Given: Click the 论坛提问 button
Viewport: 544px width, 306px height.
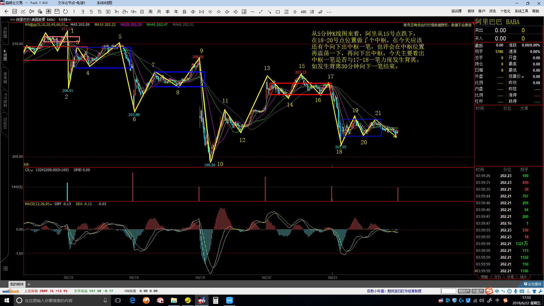Looking at the screenshot, I should click(532, 284).
